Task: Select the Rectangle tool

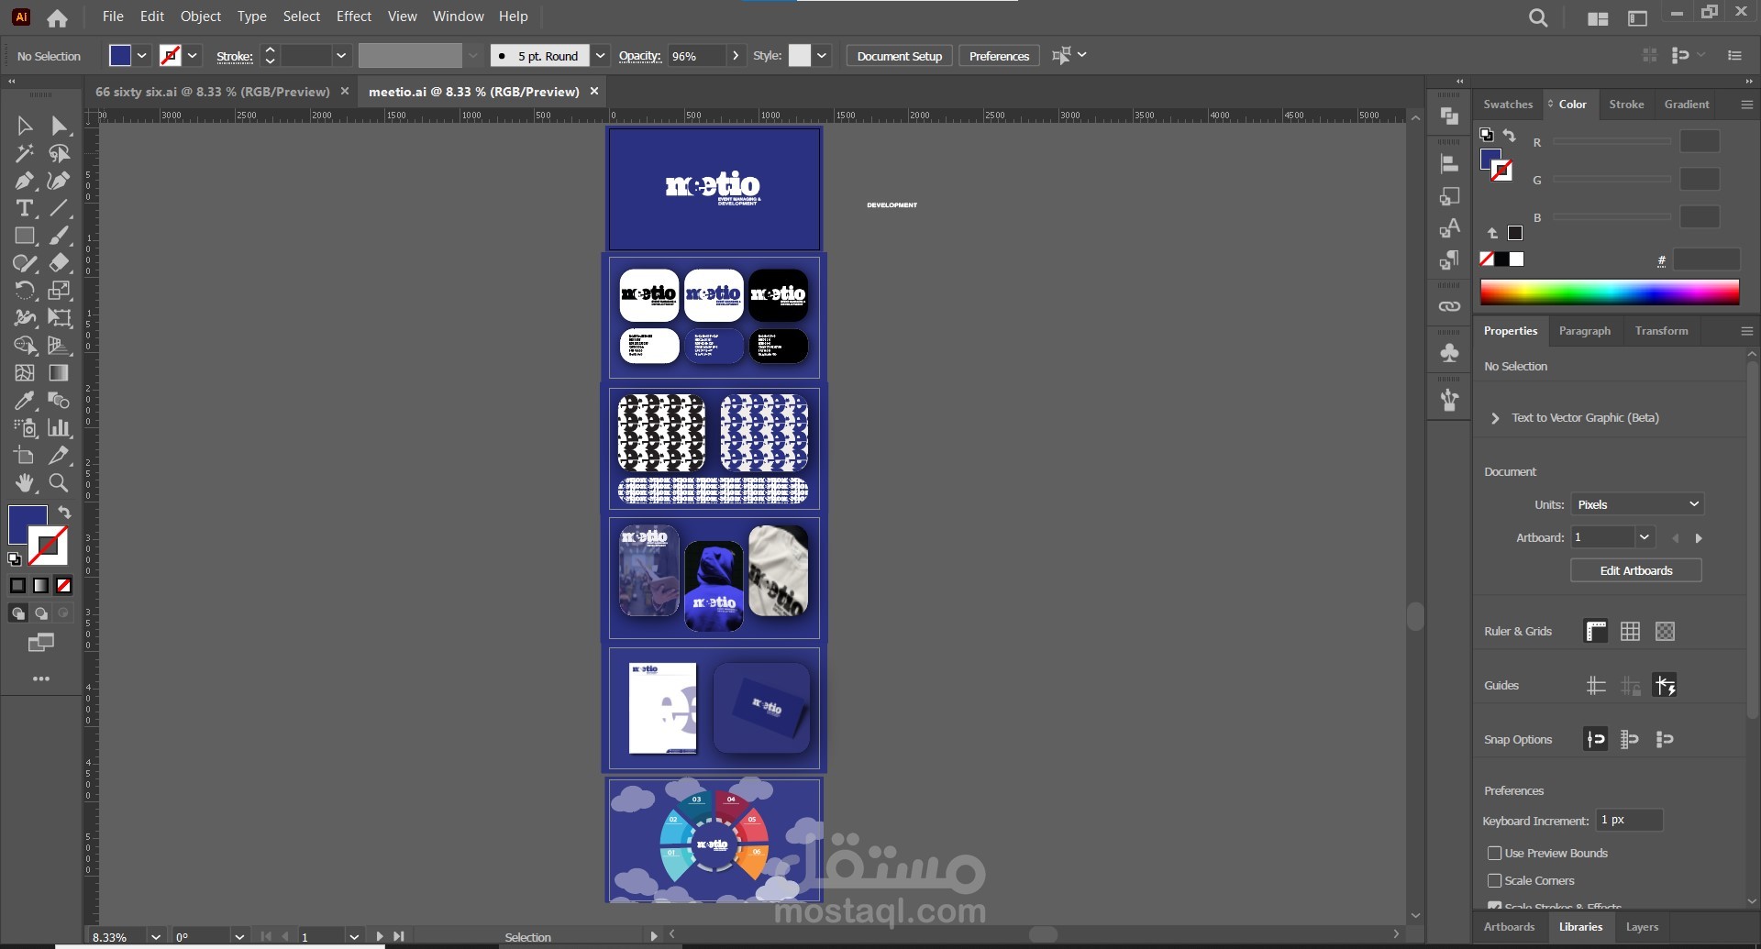Action: tap(25, 236)
